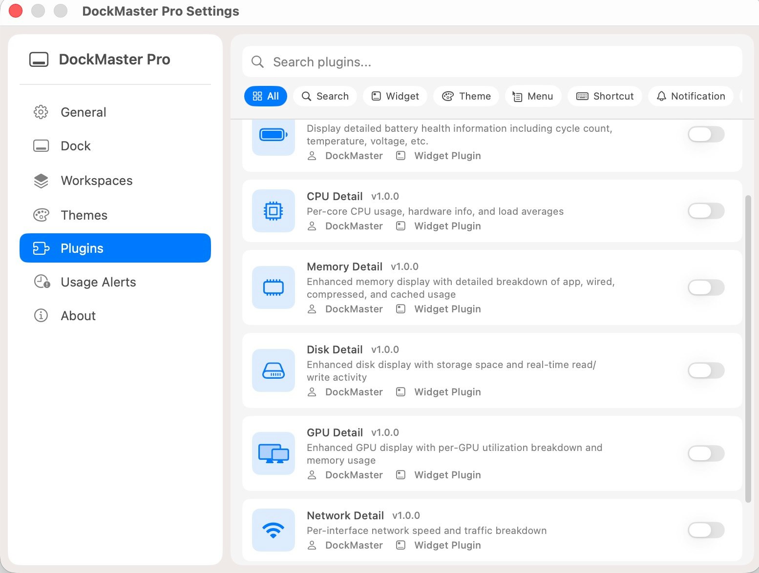Click inside the Search plugins field
759x573 pixels.
492,61
